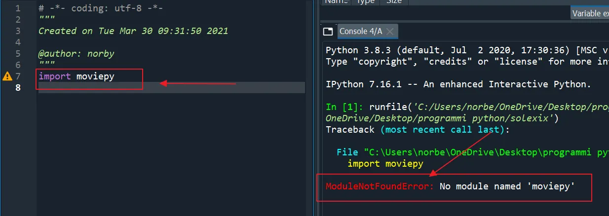
Task: Click line number 5 in gutter
Action: click(18, 54)
